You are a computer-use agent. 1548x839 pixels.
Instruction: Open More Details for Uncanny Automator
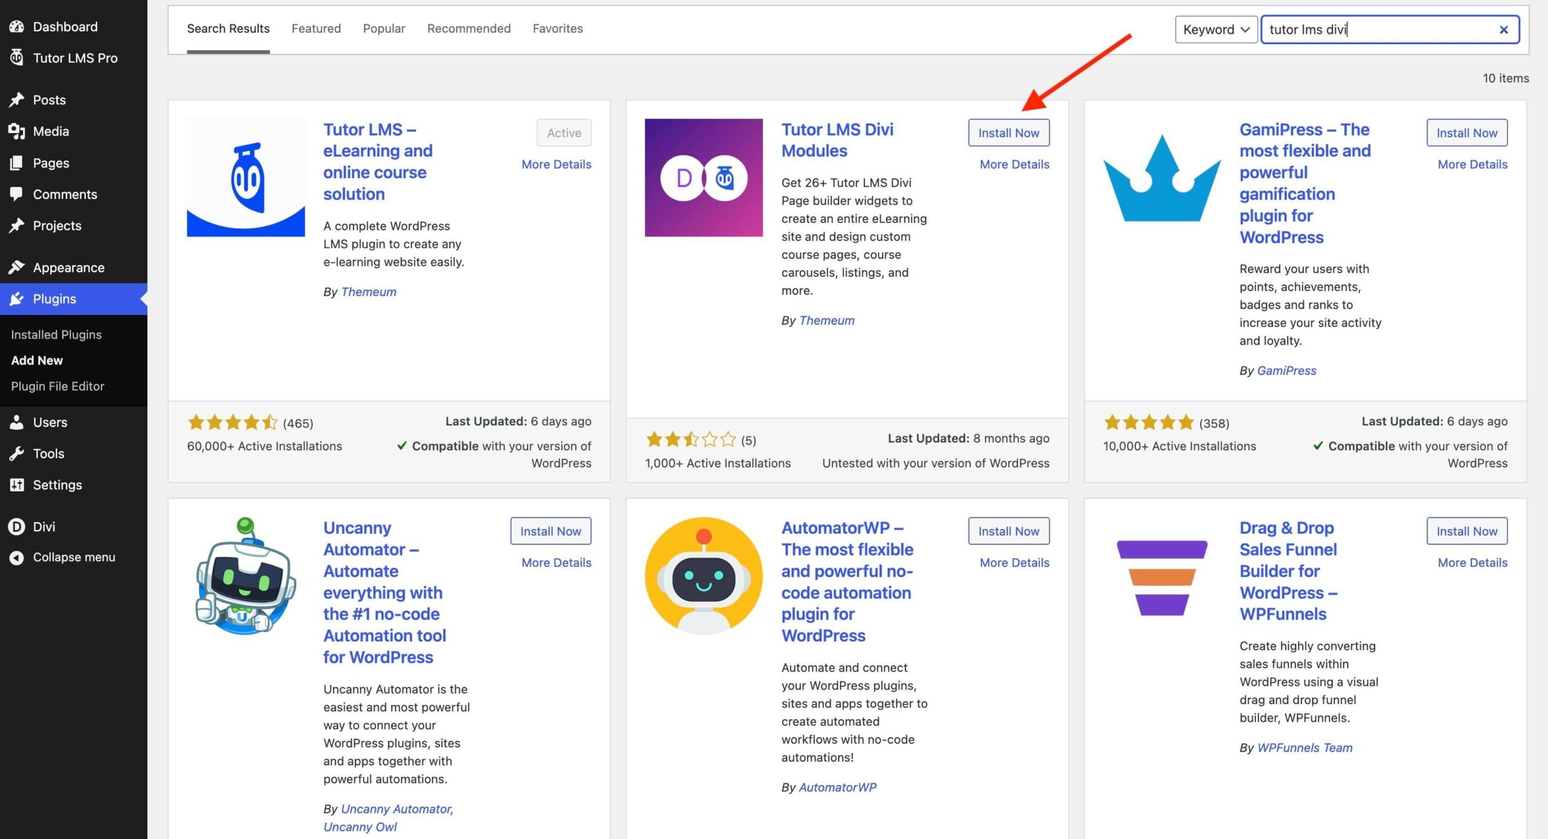pyautogui.click(x=556, y=563)
